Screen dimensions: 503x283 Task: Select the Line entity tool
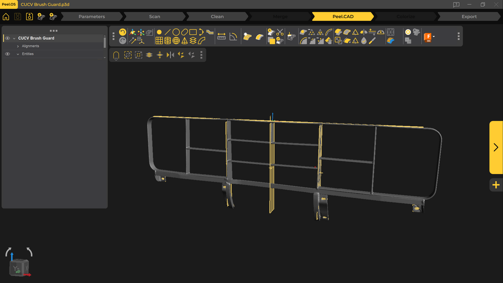(167, 32)
